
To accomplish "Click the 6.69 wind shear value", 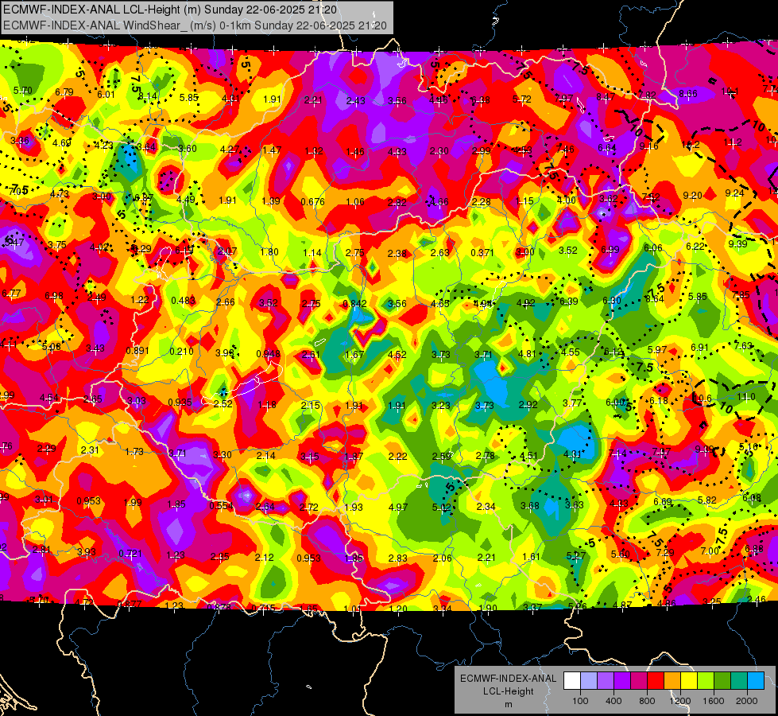I will (663, 502).
